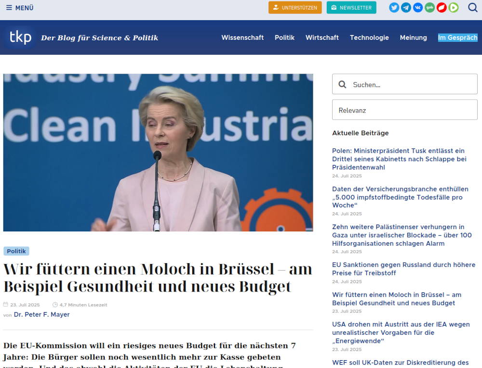Open the Politik navigation item
Viewport: 482px width, 368px height.
pos(284,38)
